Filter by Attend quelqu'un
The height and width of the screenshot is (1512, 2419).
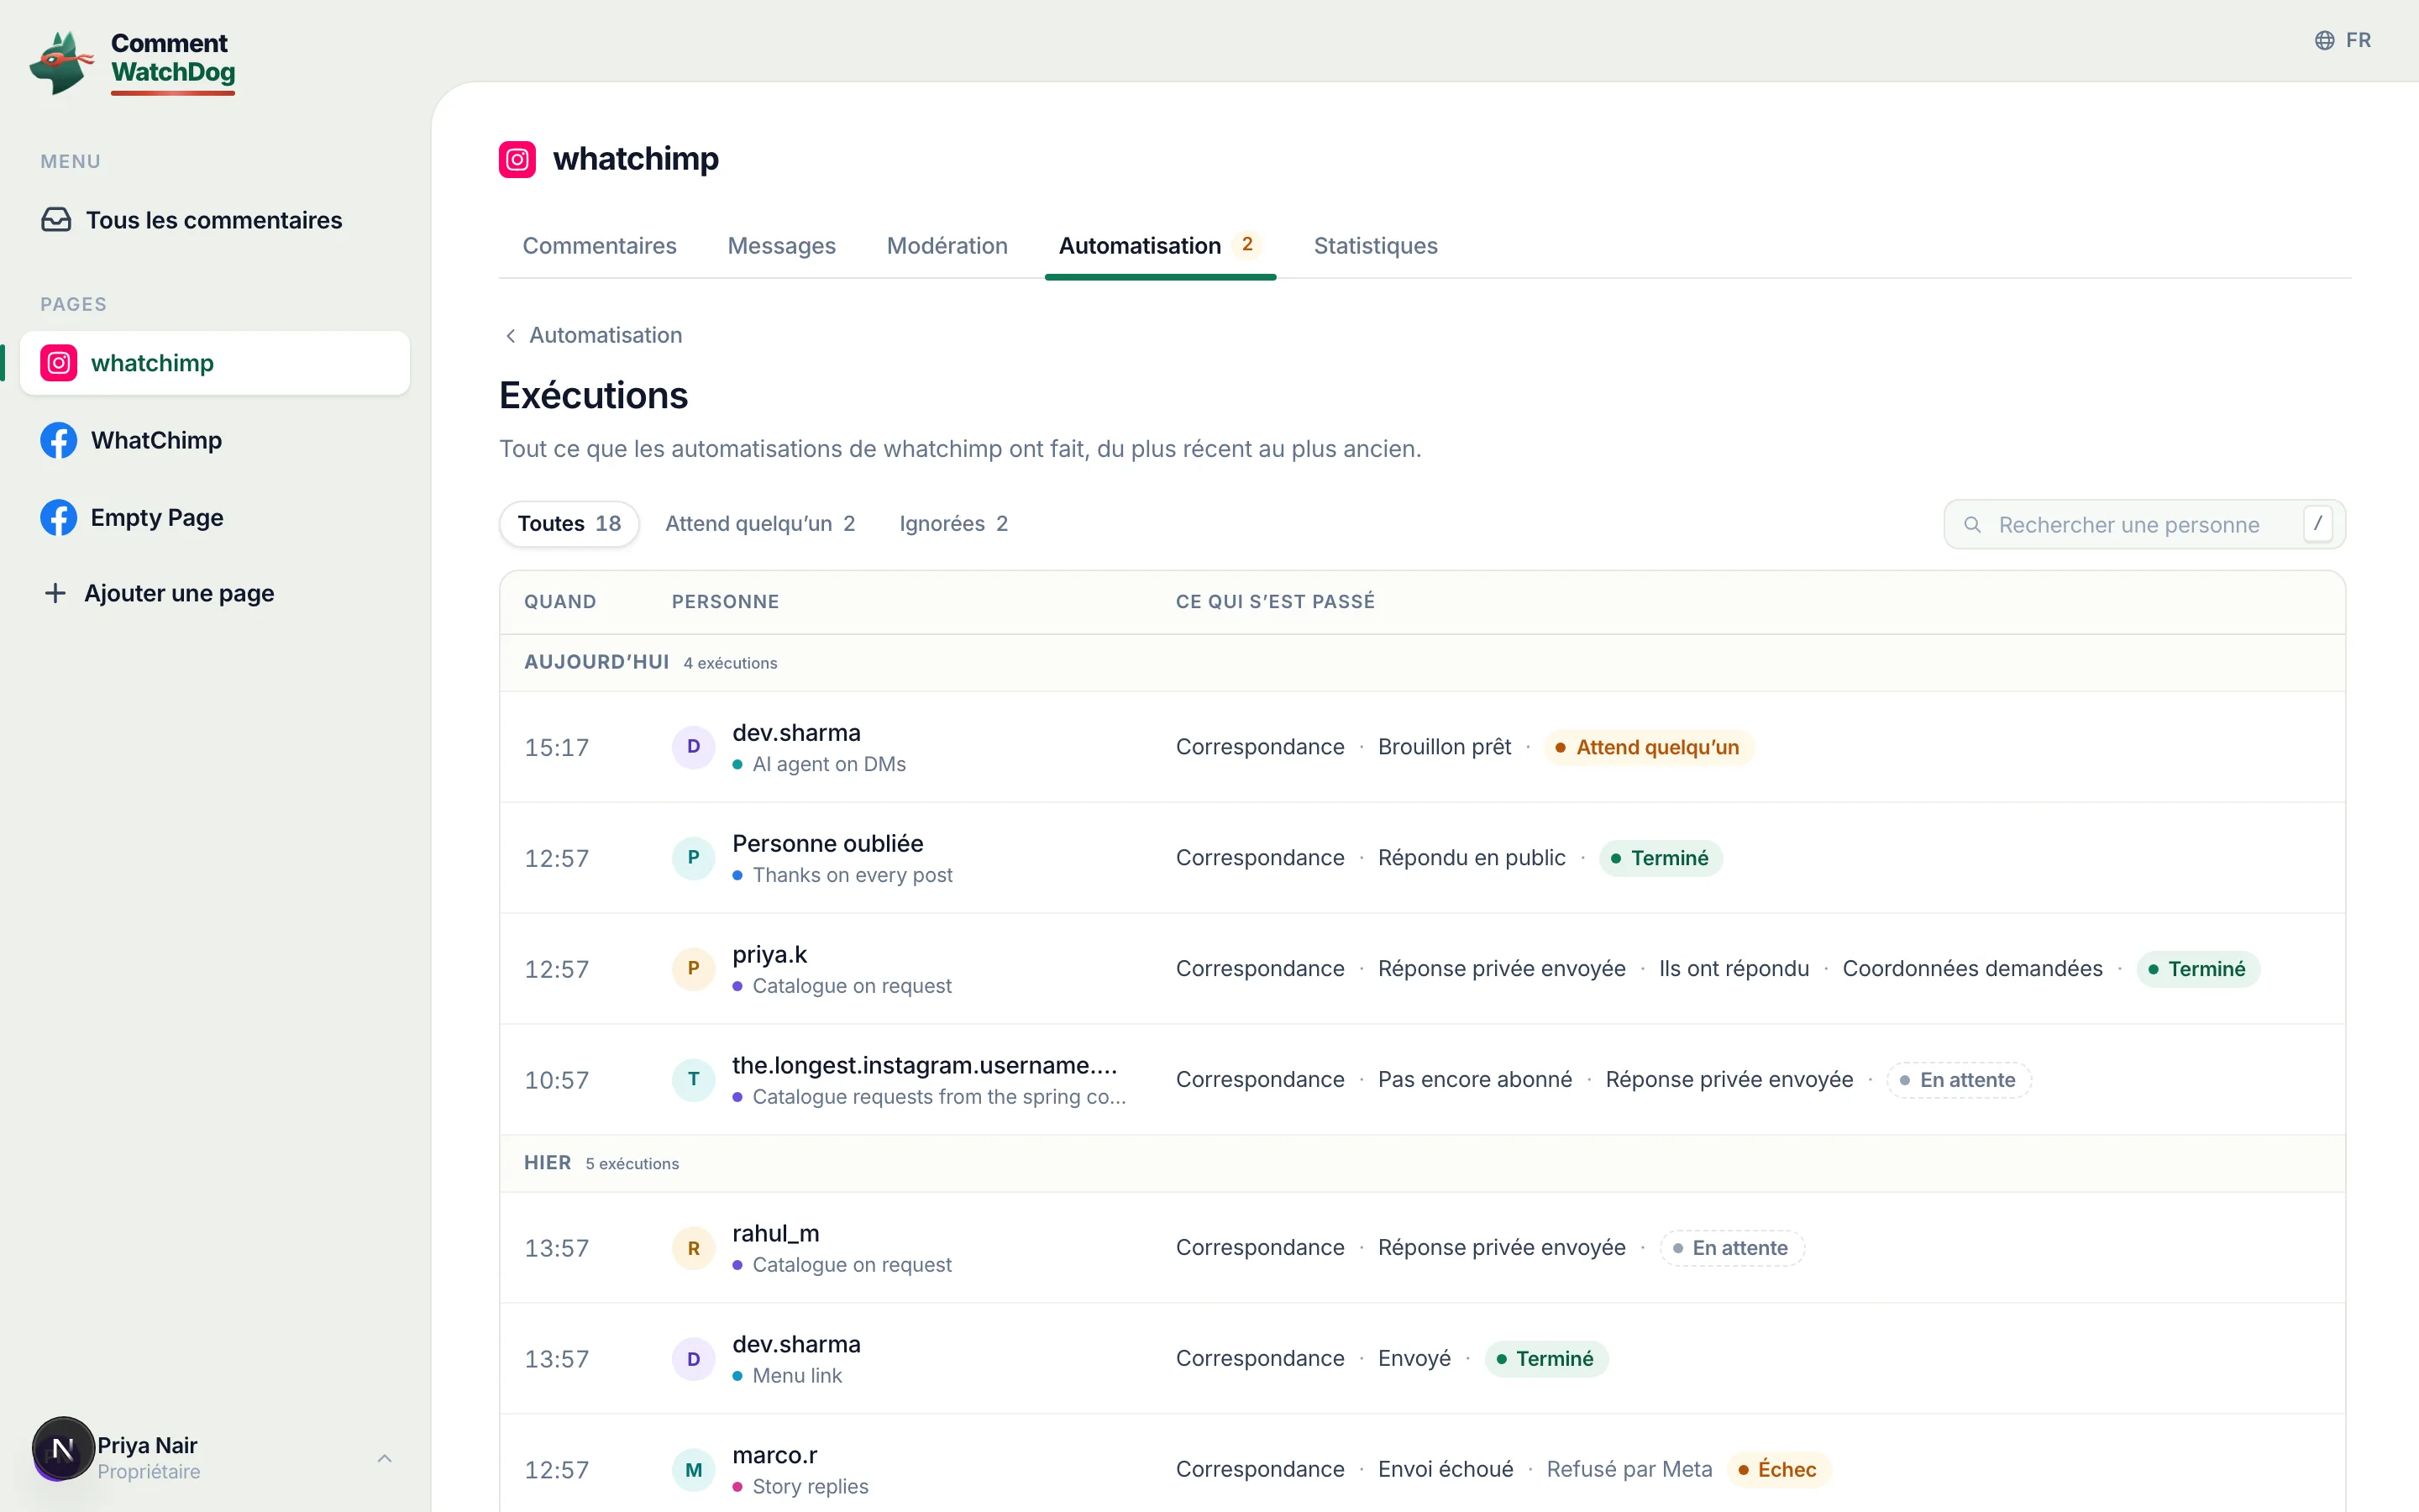coord(759,524)
